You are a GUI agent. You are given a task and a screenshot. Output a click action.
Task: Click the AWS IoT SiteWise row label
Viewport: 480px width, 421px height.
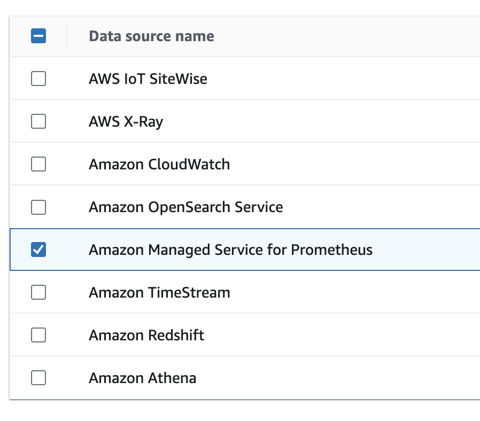pos(148,79)
